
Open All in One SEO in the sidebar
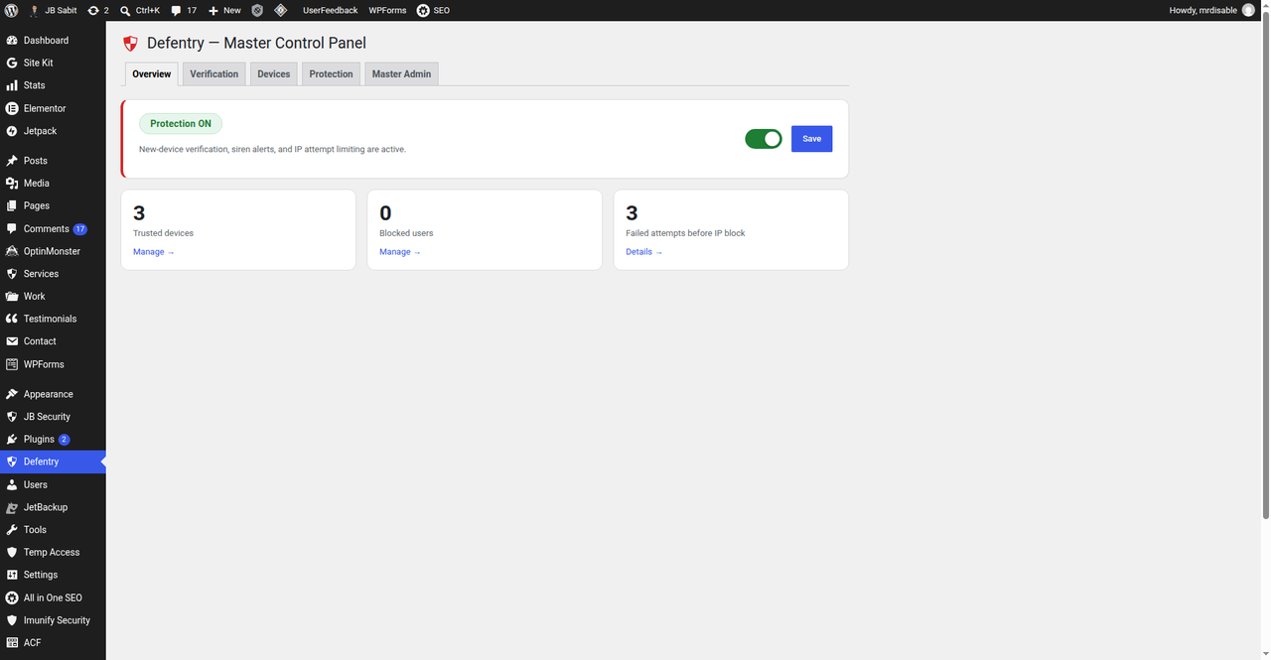pyautogui.click(x=53, y=597)
